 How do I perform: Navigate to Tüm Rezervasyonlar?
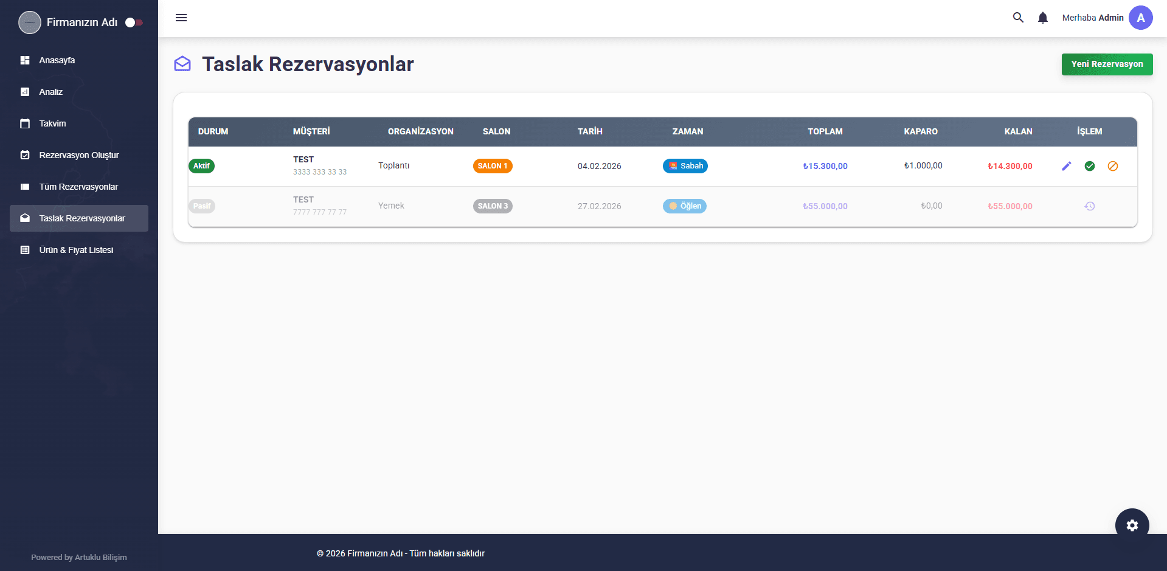click(x=78, y=187)
